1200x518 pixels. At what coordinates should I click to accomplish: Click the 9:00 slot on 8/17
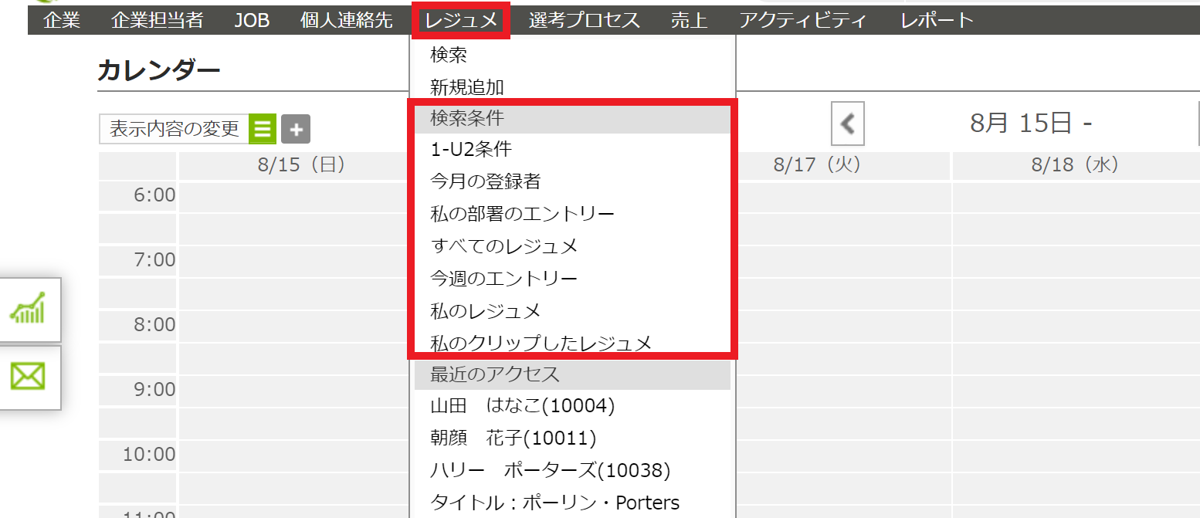[x=843, y=391]
